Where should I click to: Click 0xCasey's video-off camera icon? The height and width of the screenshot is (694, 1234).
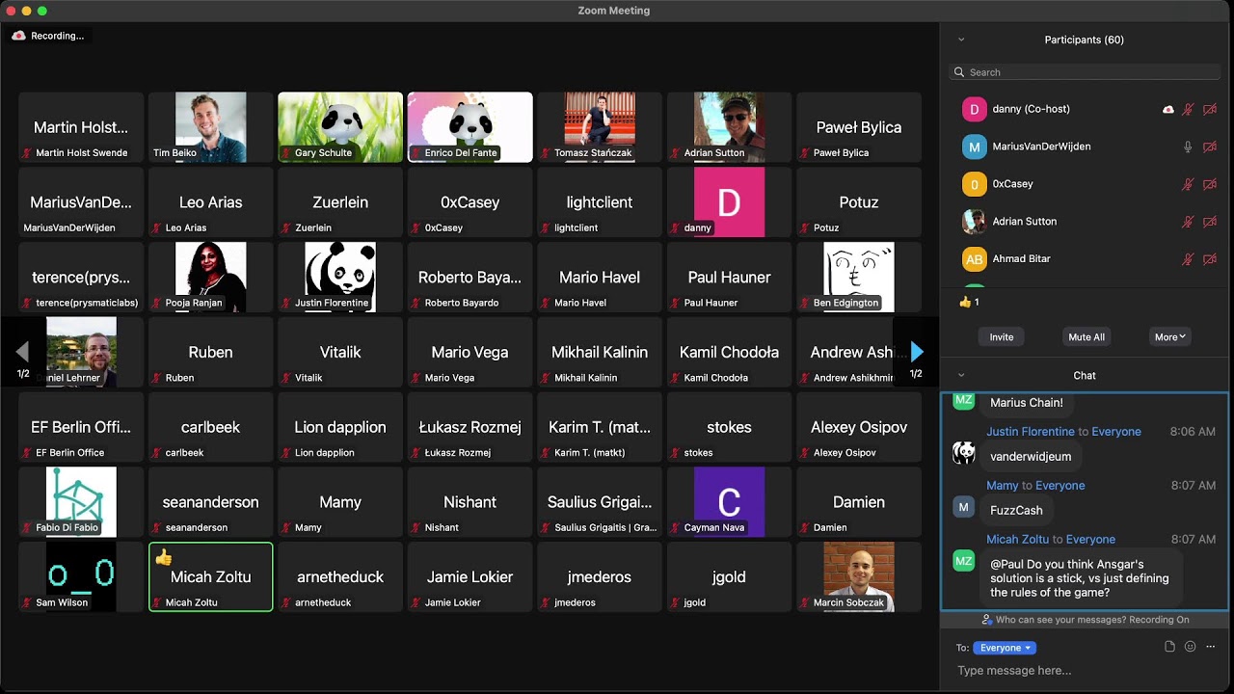click(1210, 184)
